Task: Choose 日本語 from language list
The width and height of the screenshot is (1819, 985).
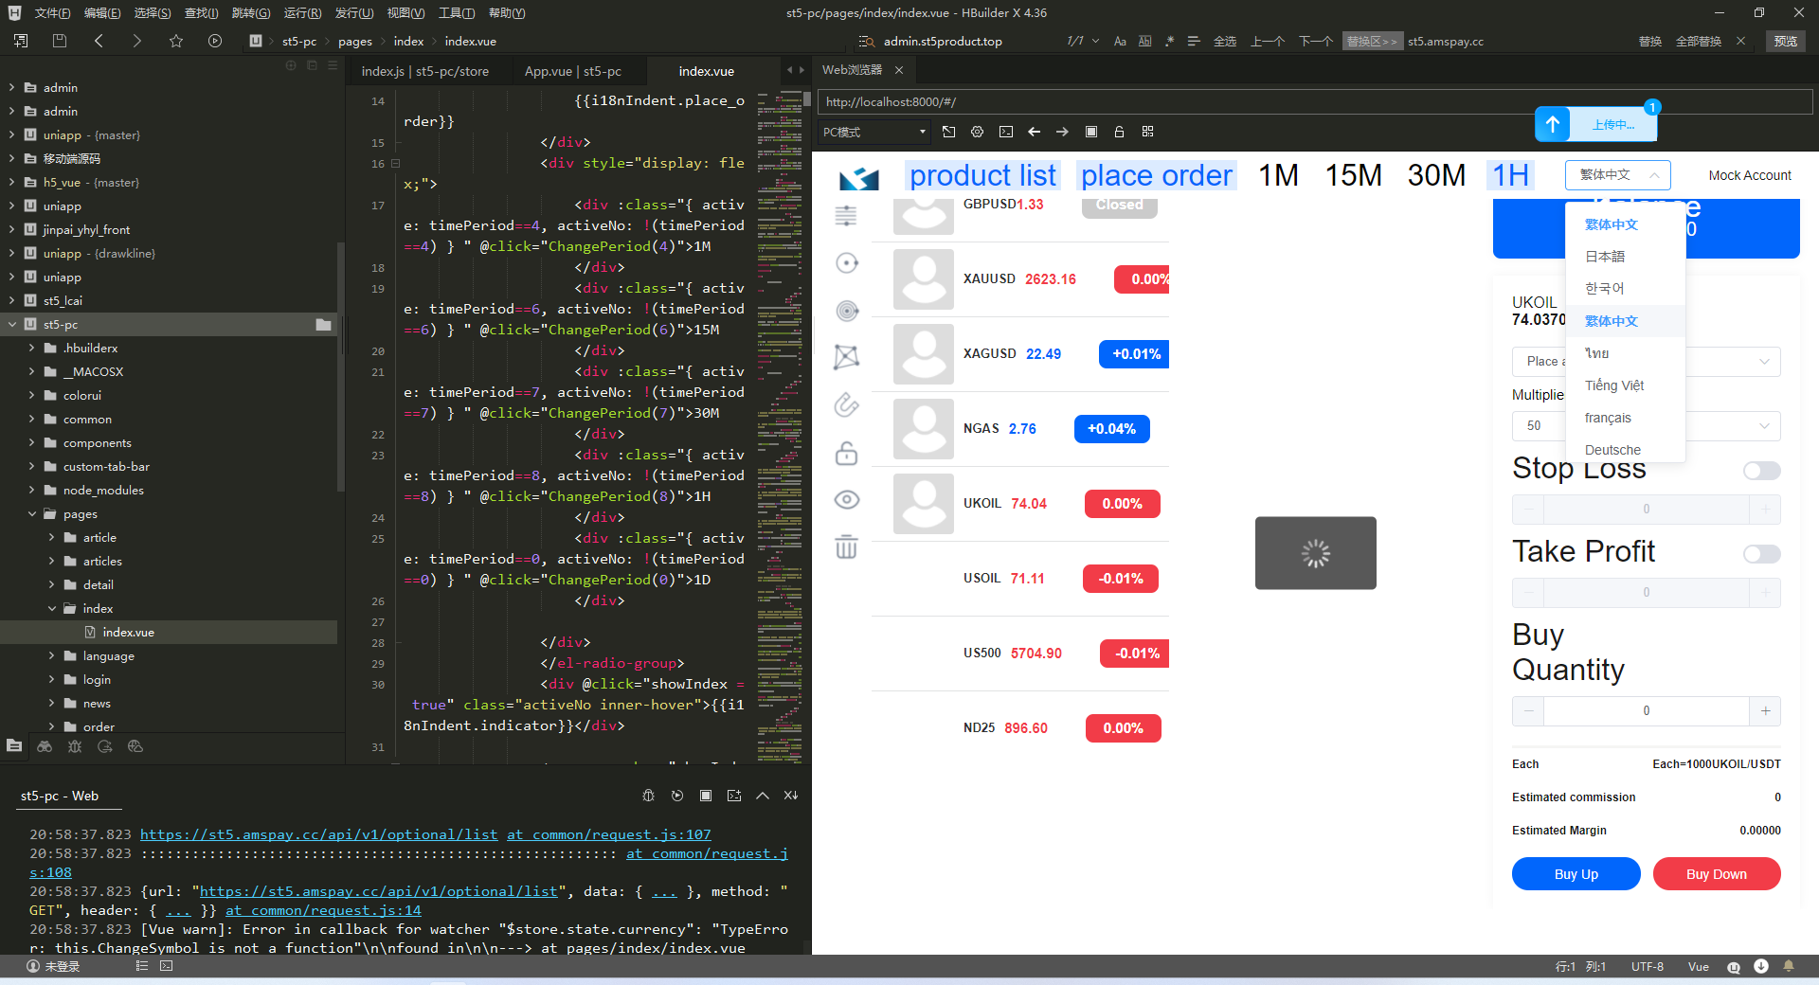Action: [x=1605, y=257]
